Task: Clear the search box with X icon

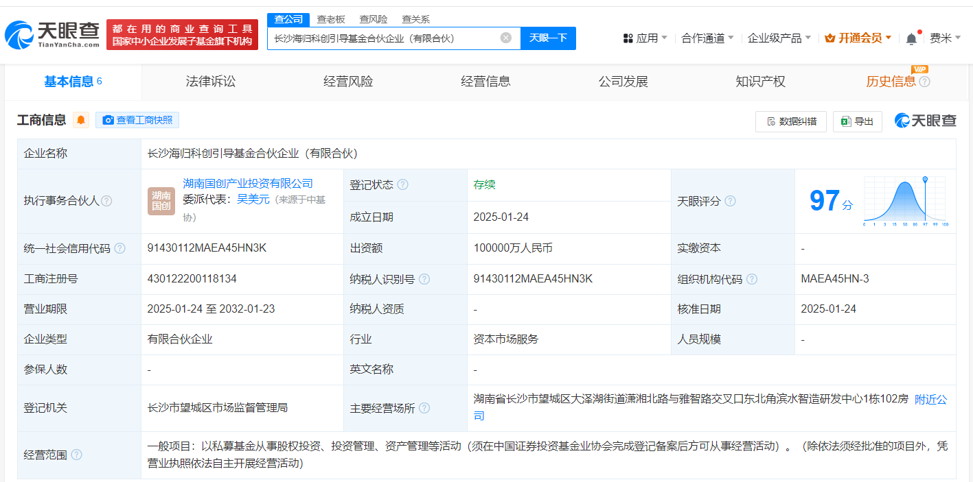Action: coord(506,38)
